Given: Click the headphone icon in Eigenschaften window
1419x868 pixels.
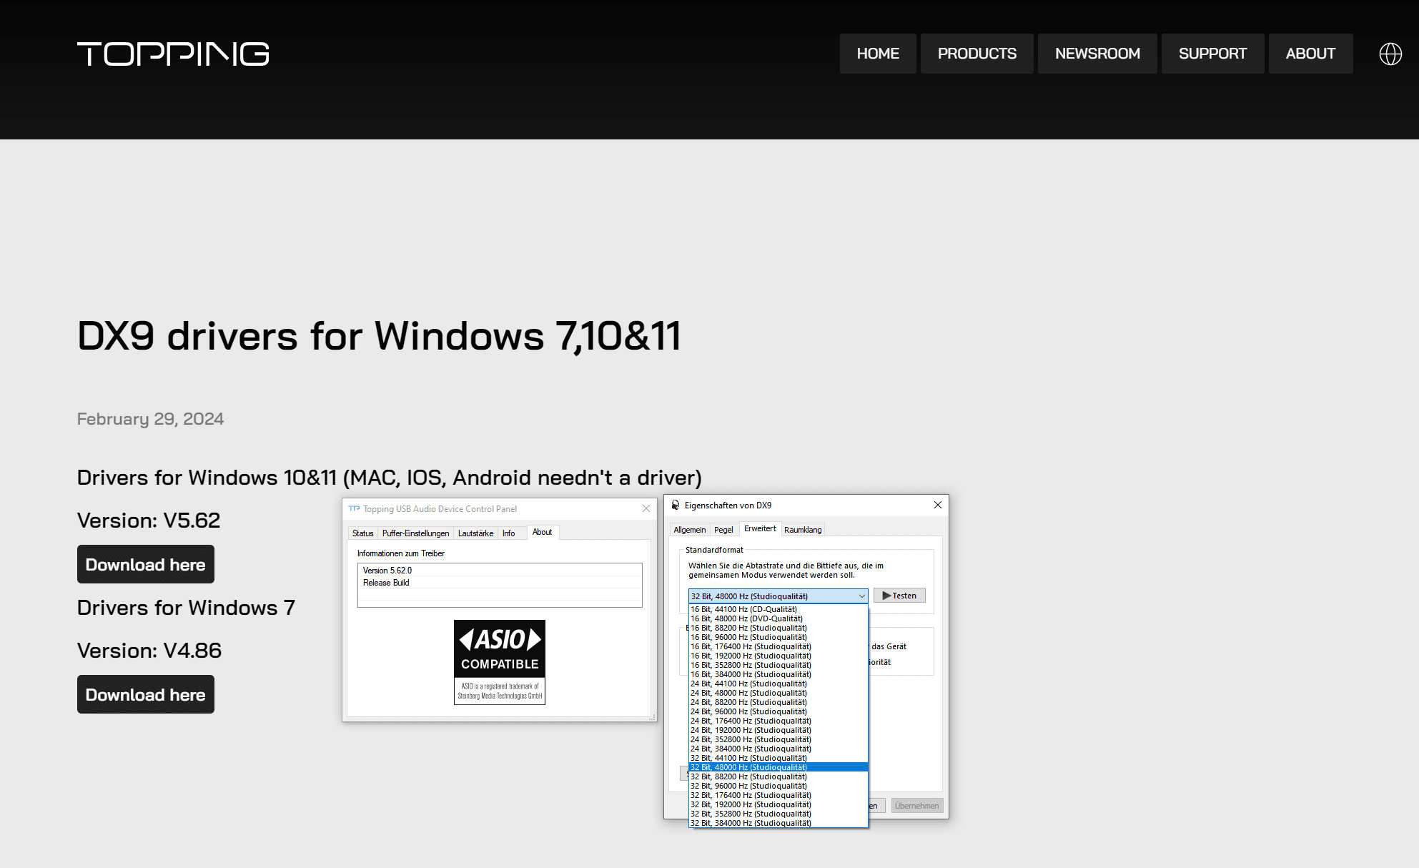Looking at the screenshot, I should [676, 505].
